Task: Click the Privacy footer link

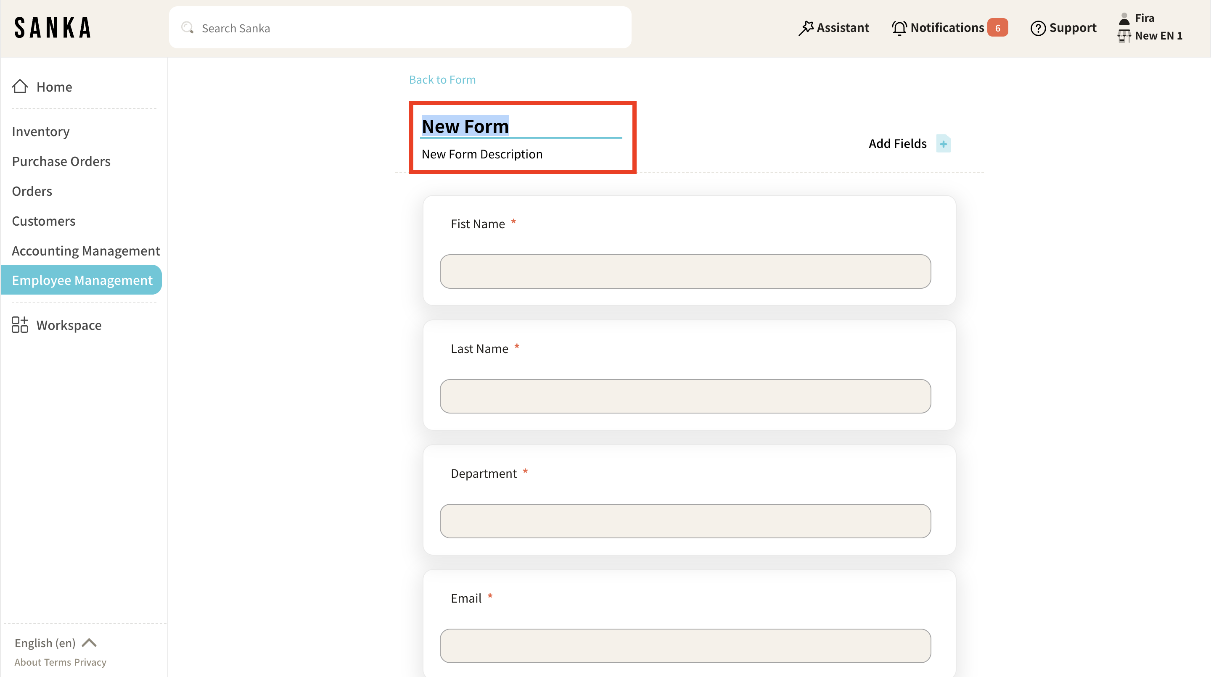Action: (90, 662)
